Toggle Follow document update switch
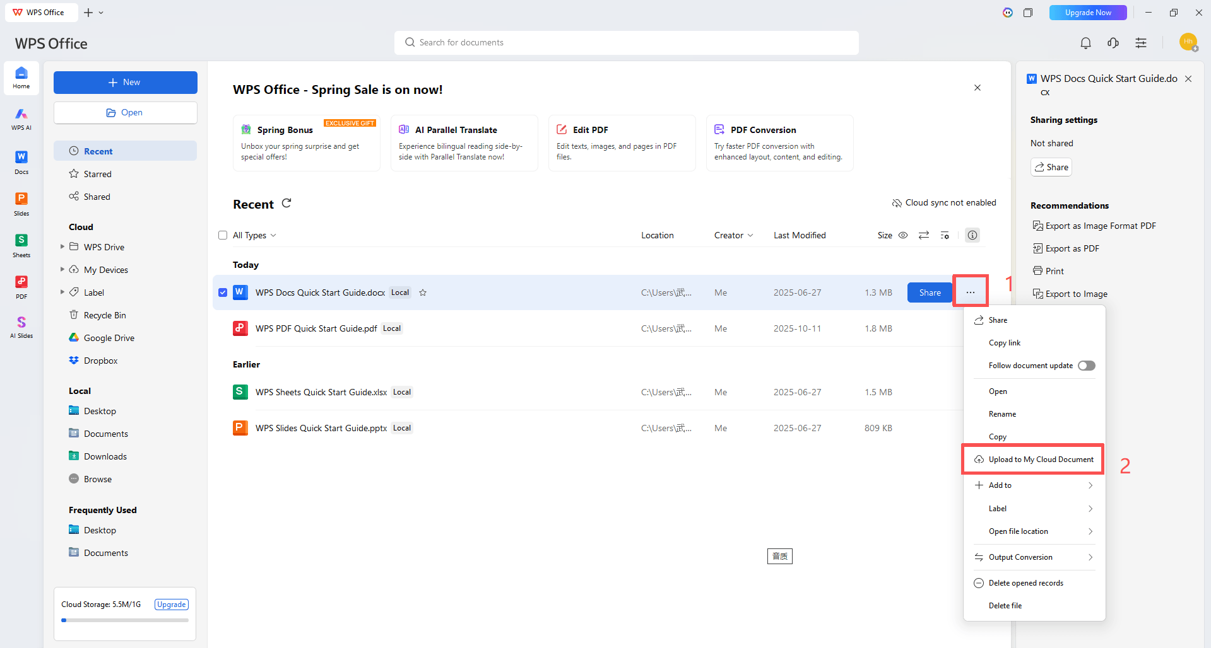This screenshot has height=648, width=1211. (1086, 366)
